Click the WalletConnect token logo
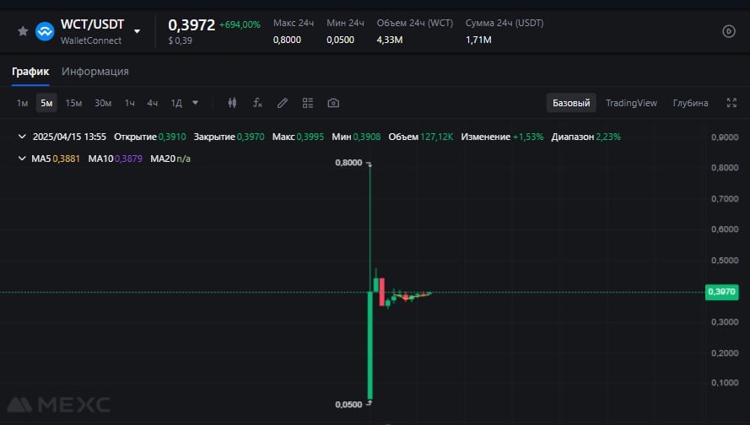The image size is (750, 425). (x=45, y=31)
